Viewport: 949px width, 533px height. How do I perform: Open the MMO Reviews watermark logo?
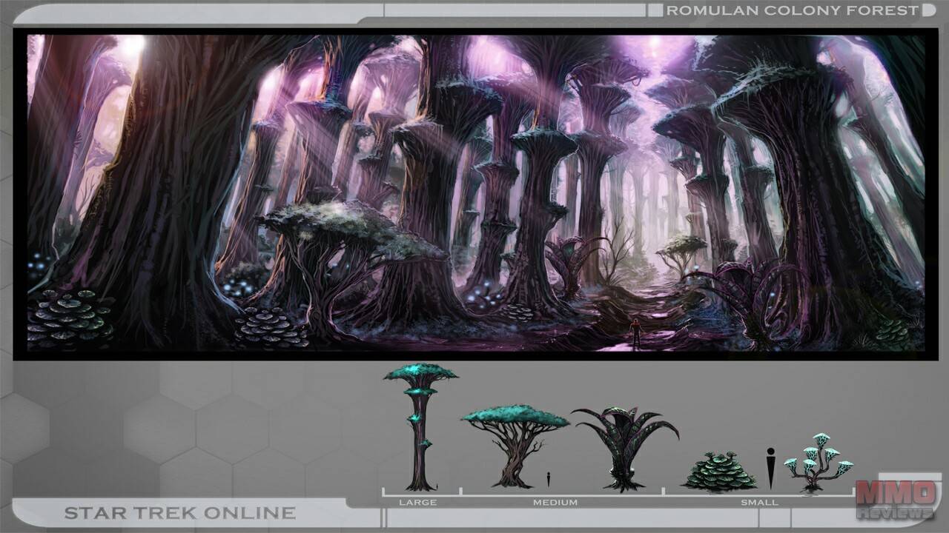click(895, 499)
